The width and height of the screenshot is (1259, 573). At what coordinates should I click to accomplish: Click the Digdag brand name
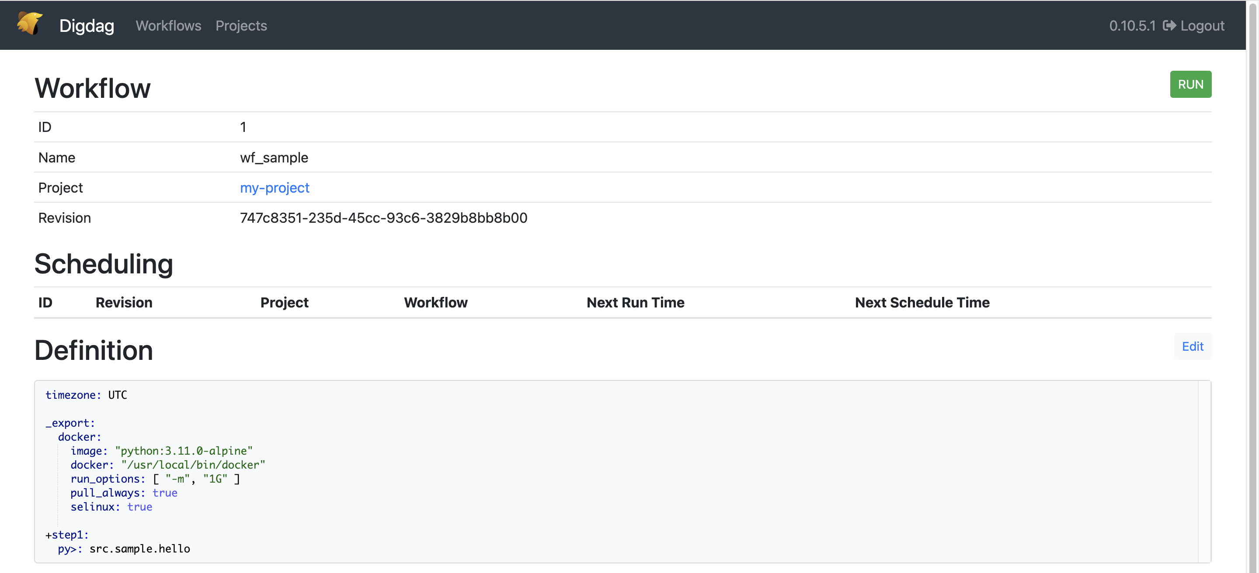click(x=87, y=25)
